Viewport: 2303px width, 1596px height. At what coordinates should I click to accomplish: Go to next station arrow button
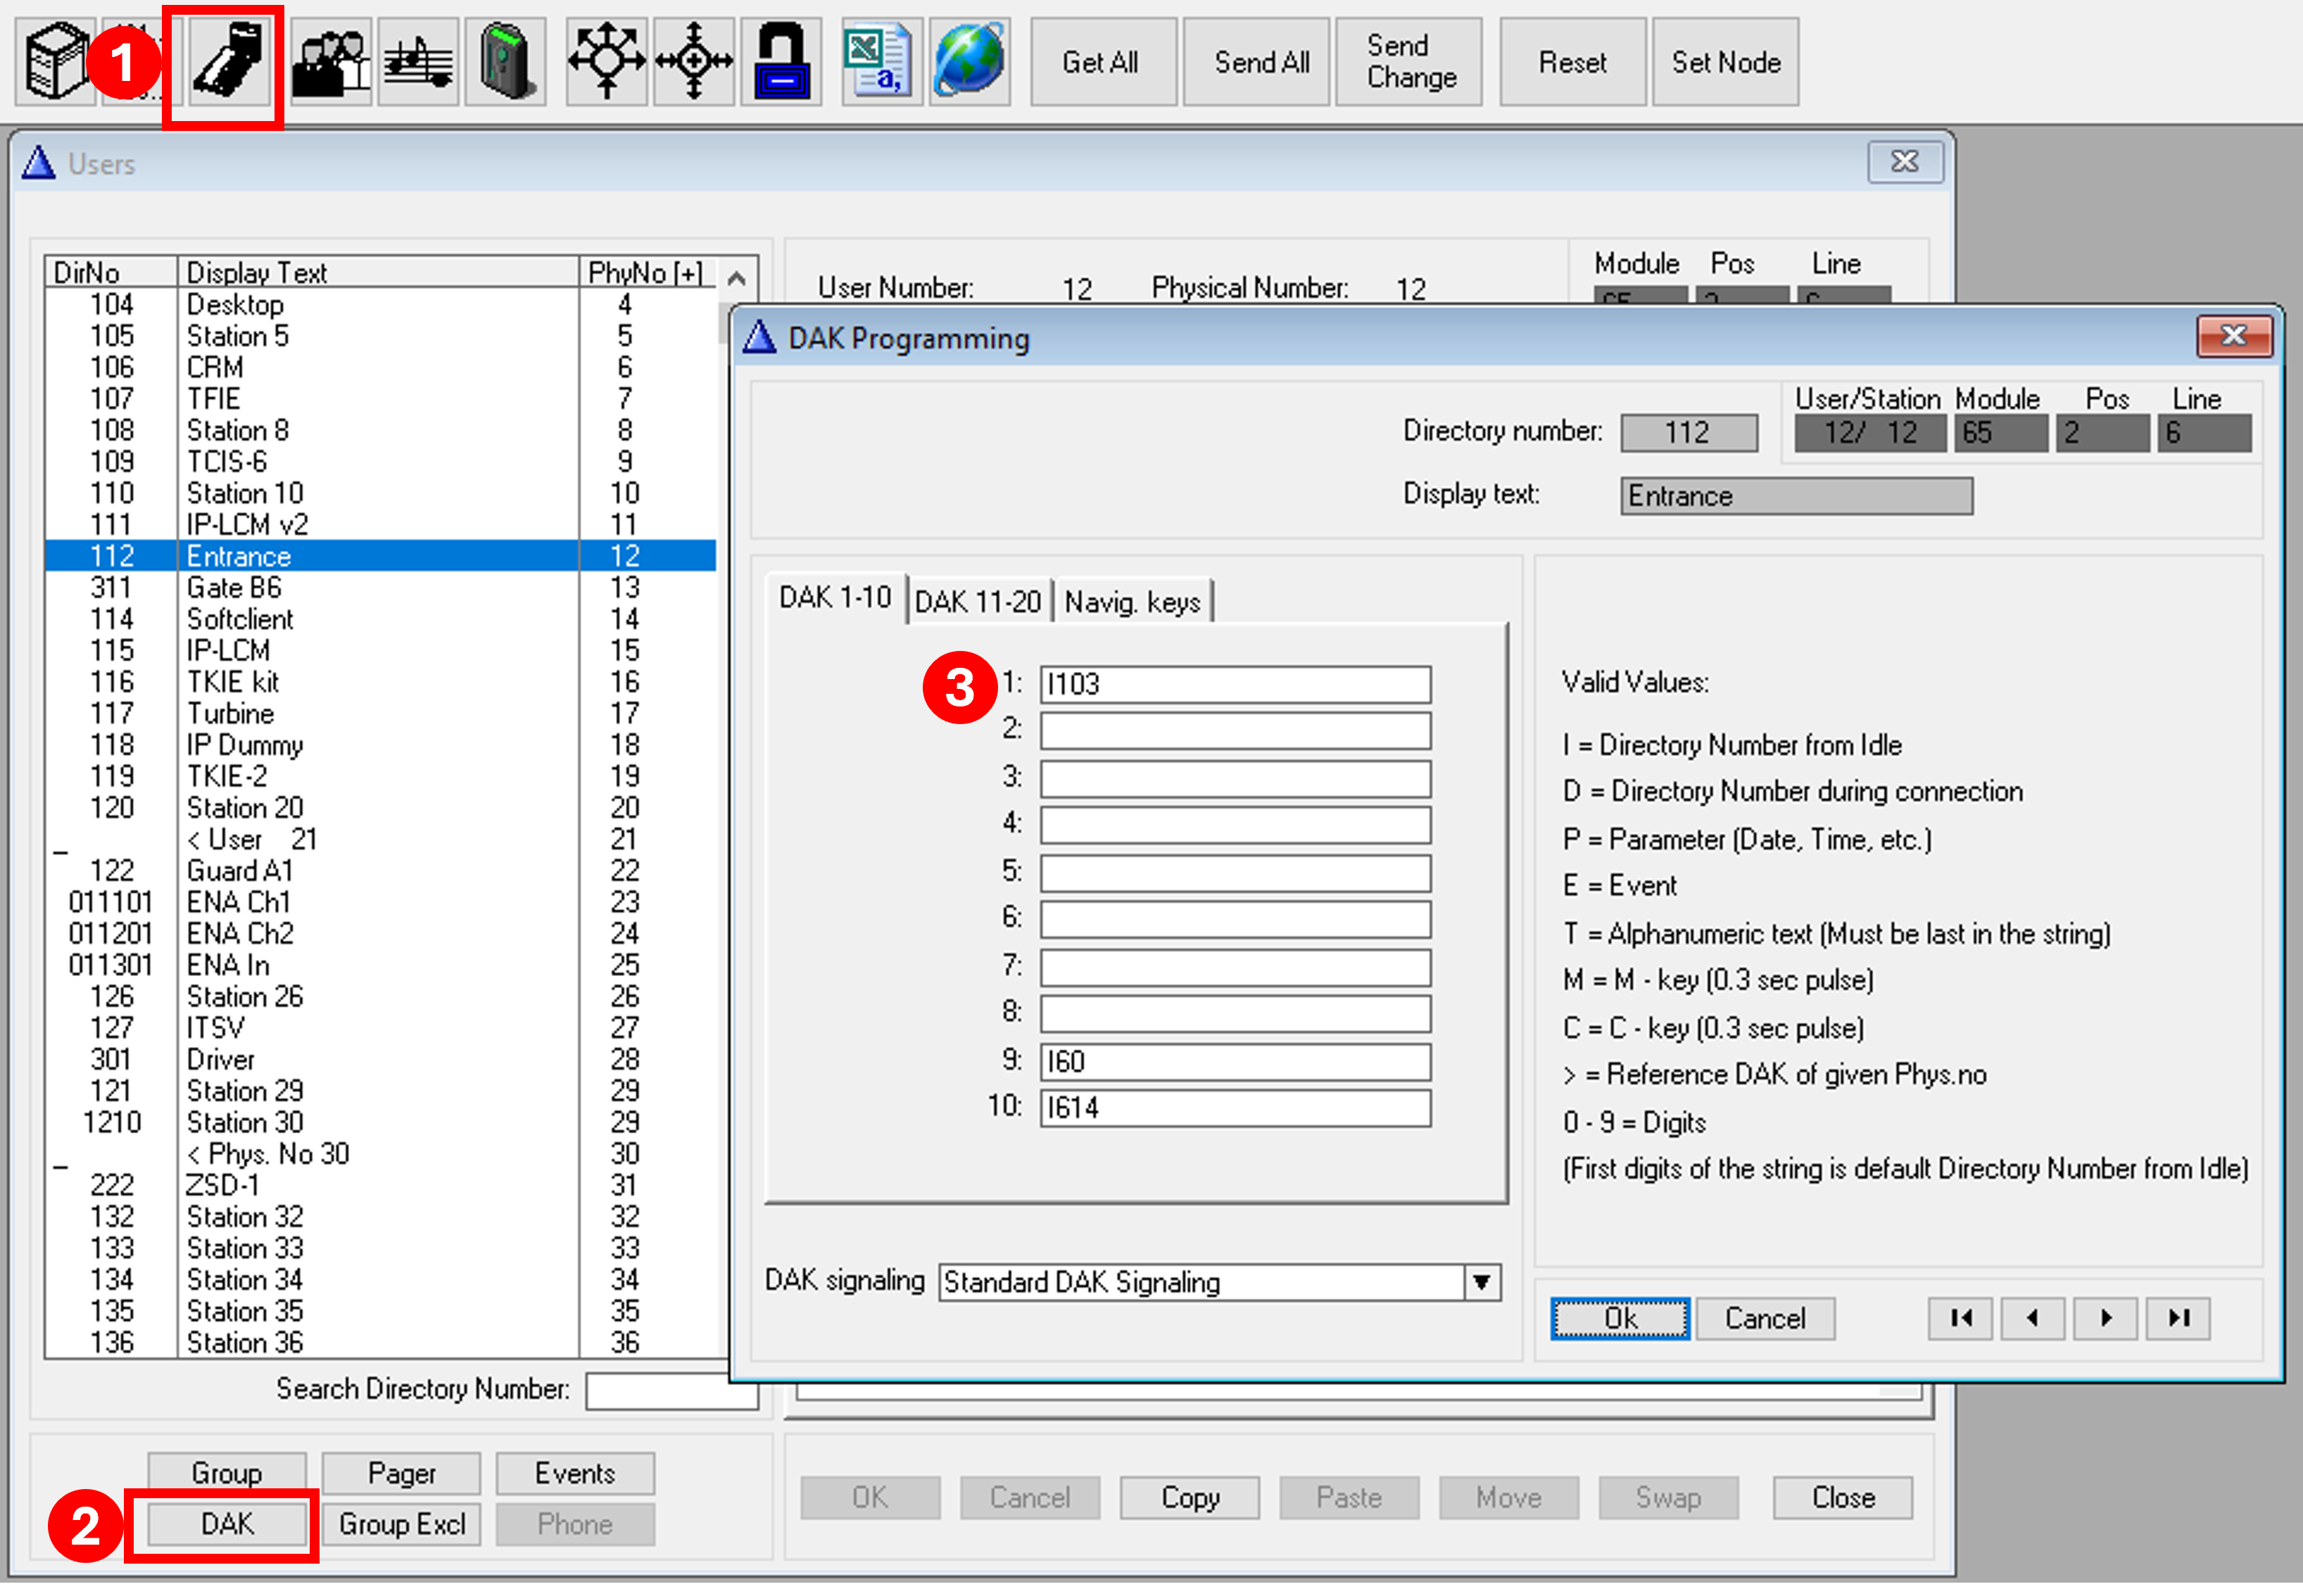[x=2105, y=1318]
